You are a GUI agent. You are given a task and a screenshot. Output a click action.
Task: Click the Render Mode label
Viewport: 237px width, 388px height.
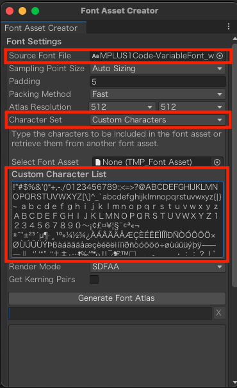[35, 267]
